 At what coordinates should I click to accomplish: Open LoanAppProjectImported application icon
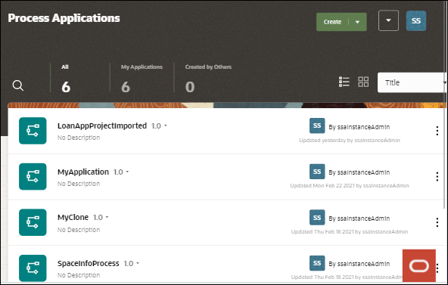(x=33, y=131)
